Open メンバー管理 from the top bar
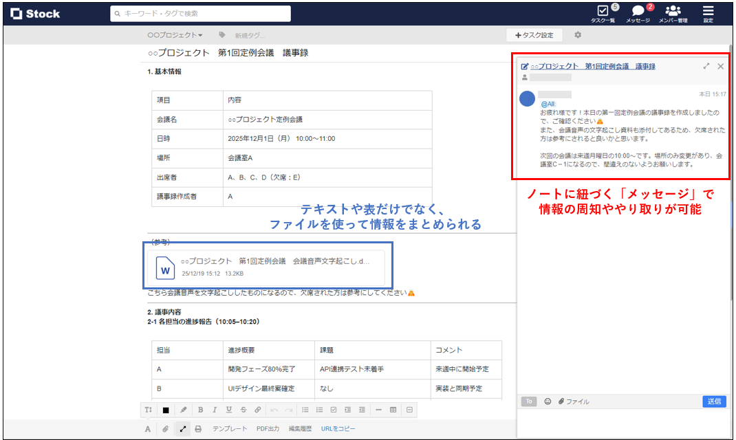736x440 pixels. [672, 14]
